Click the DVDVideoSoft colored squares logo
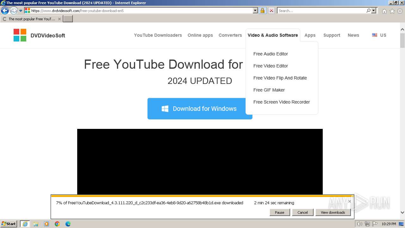The height and width of the screenshot is (228, 405). click(20, 35)
